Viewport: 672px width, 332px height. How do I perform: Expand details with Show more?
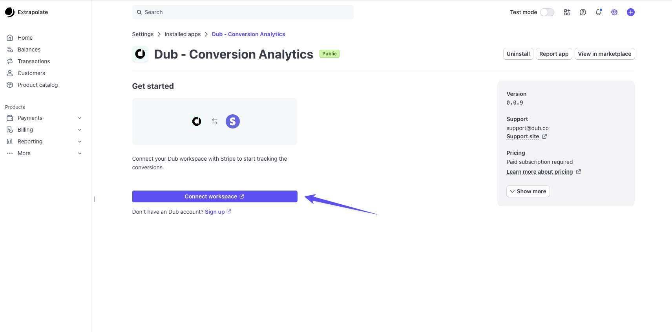tap(528, 191)
